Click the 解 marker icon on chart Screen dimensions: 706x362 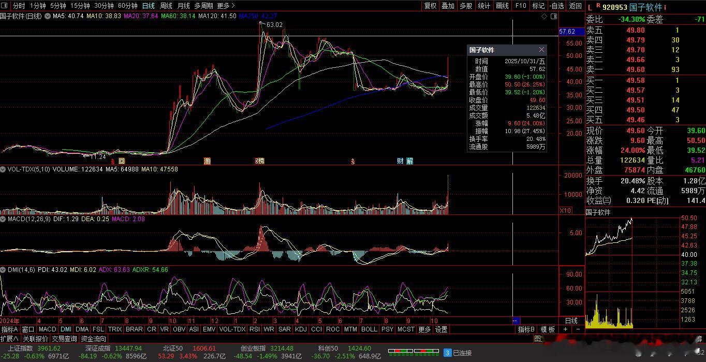click(409, 161)
